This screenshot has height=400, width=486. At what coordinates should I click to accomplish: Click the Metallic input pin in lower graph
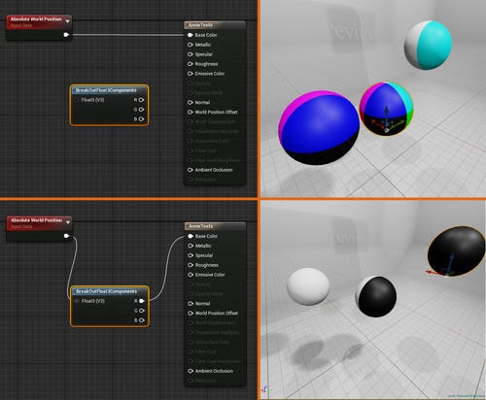click(191, 246)
